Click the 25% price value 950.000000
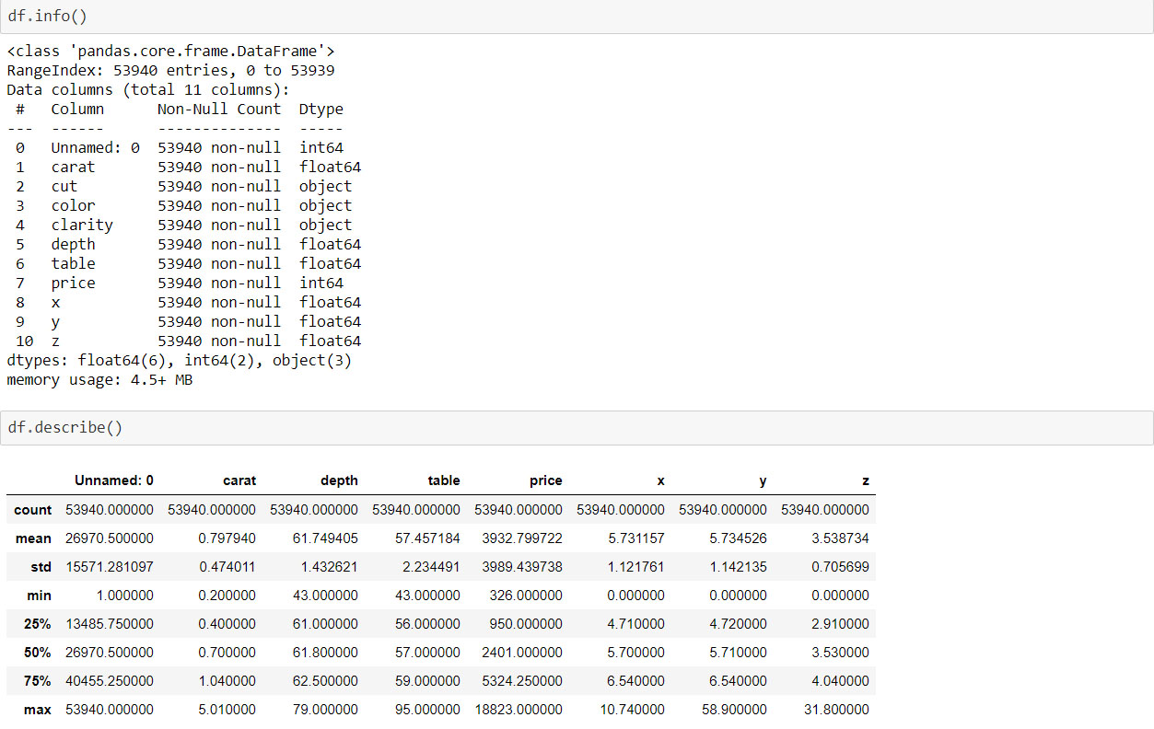The width and height of the screenshot is (1154, 729). (525, 623)
